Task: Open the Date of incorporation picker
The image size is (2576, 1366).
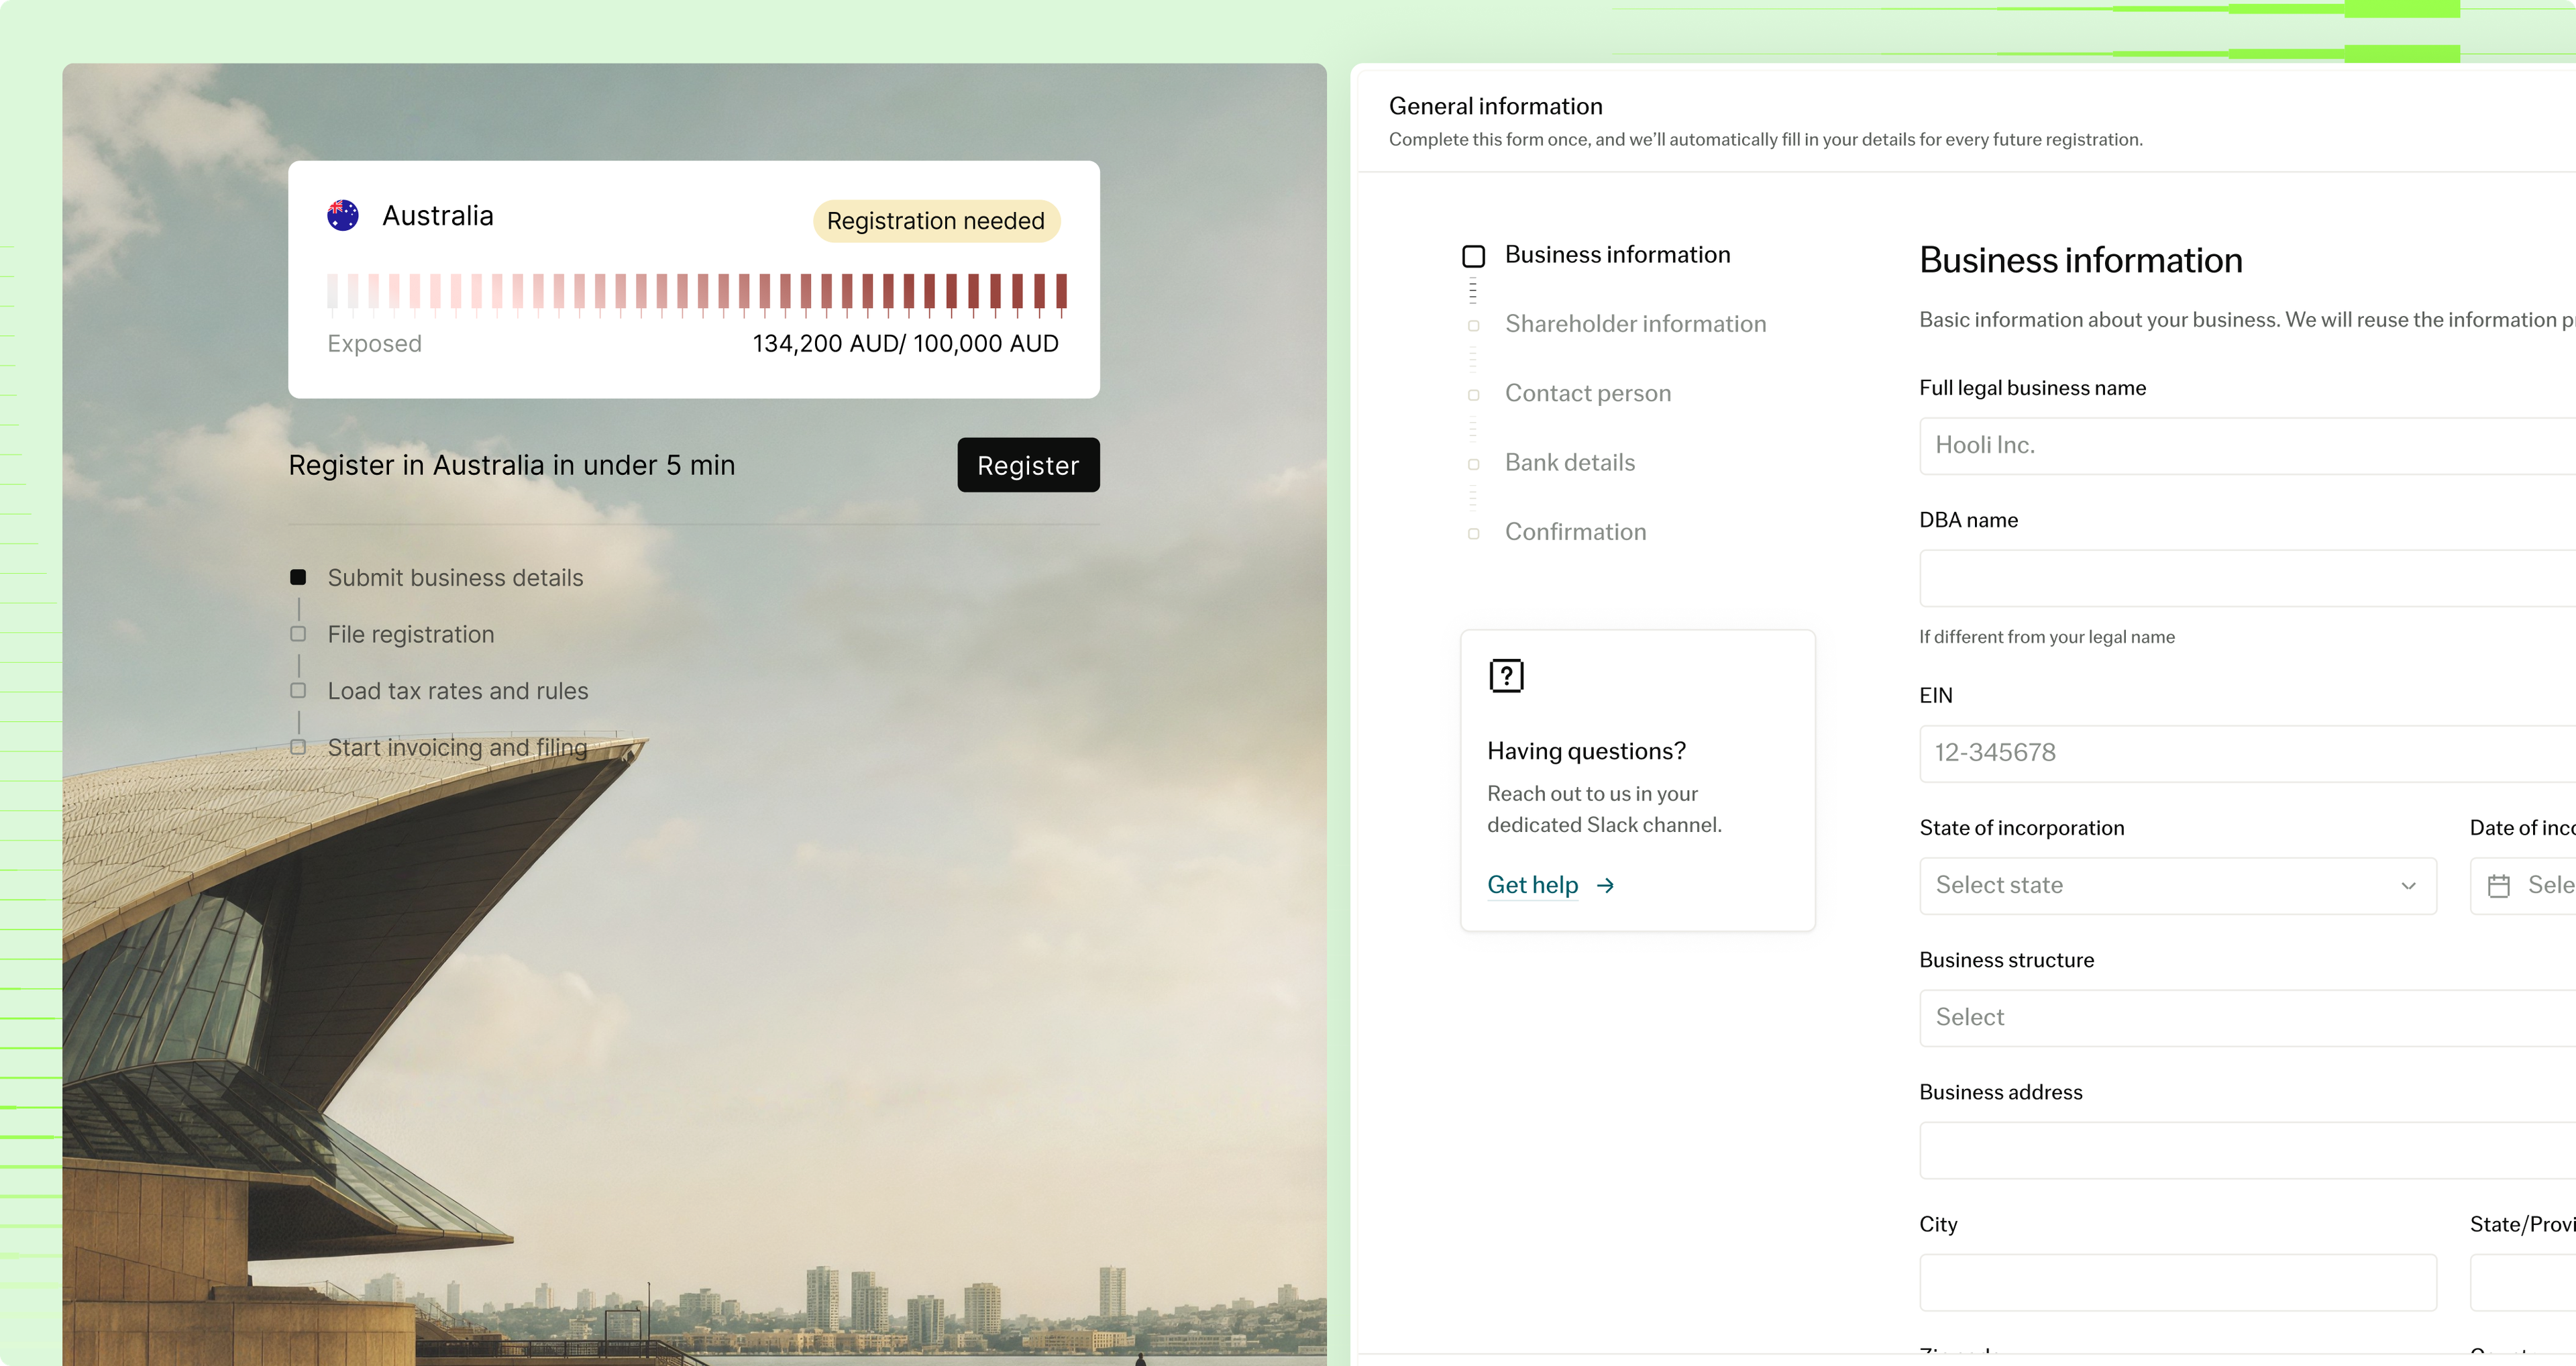Action: 2523,886
